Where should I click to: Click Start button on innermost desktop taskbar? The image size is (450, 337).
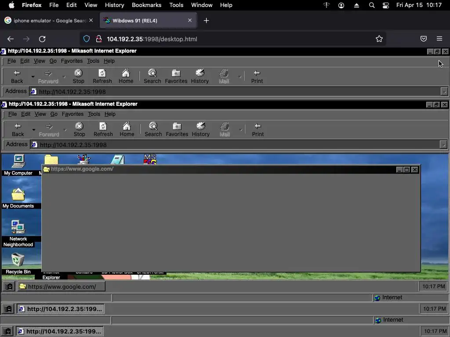coord(9,287)
